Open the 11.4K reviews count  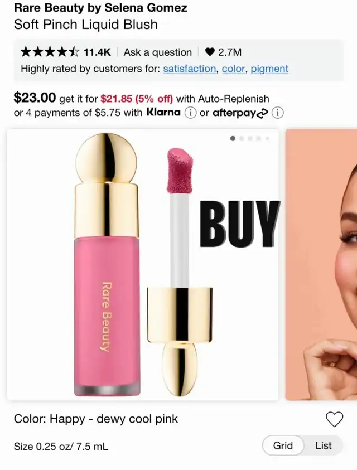click(97, 52)
